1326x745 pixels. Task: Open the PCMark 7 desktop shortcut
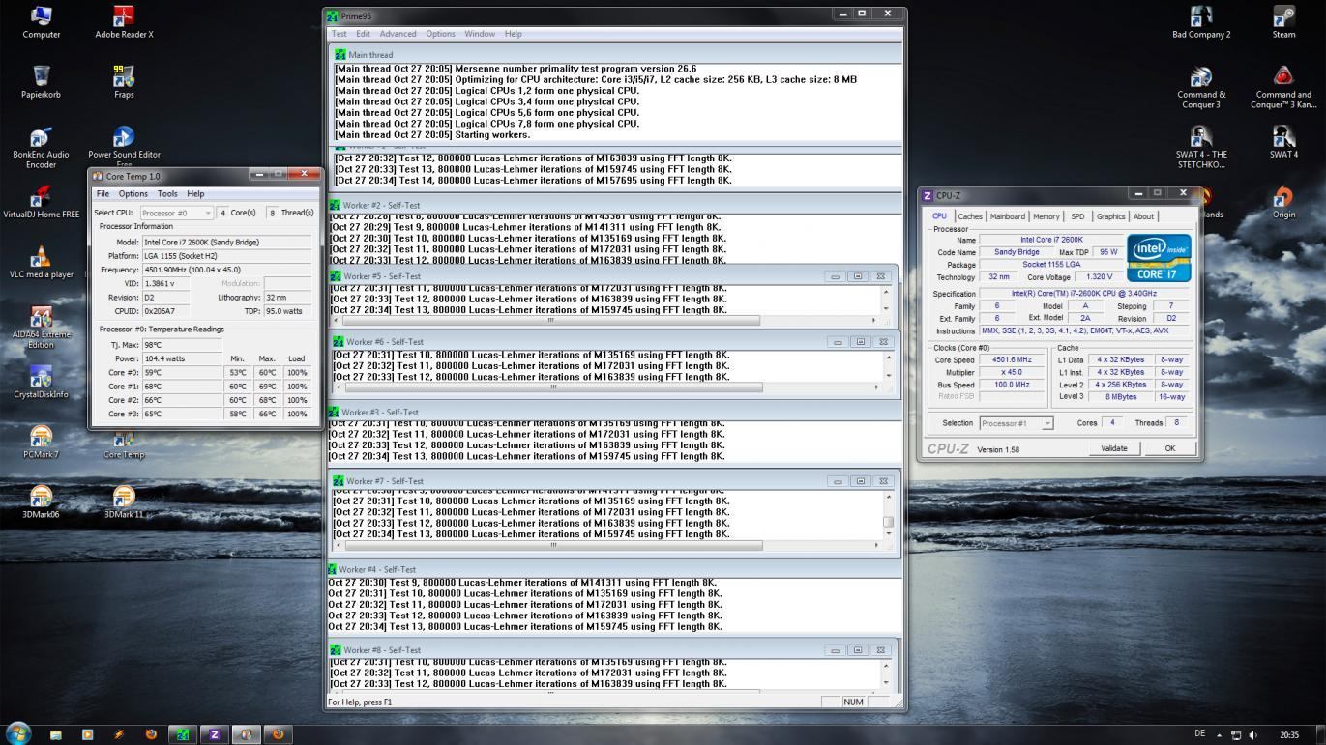[42, 443]
